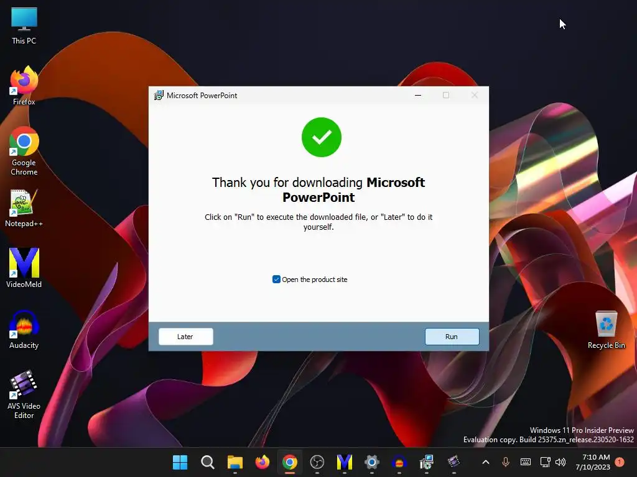Select the Firefox desktop shortcut
The height and width of the screenshot is (477, 637).
pos(24,86)
